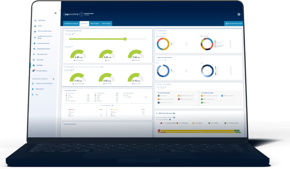Toggle the sidebar with the hamburger icon

[x=55, y=13]
